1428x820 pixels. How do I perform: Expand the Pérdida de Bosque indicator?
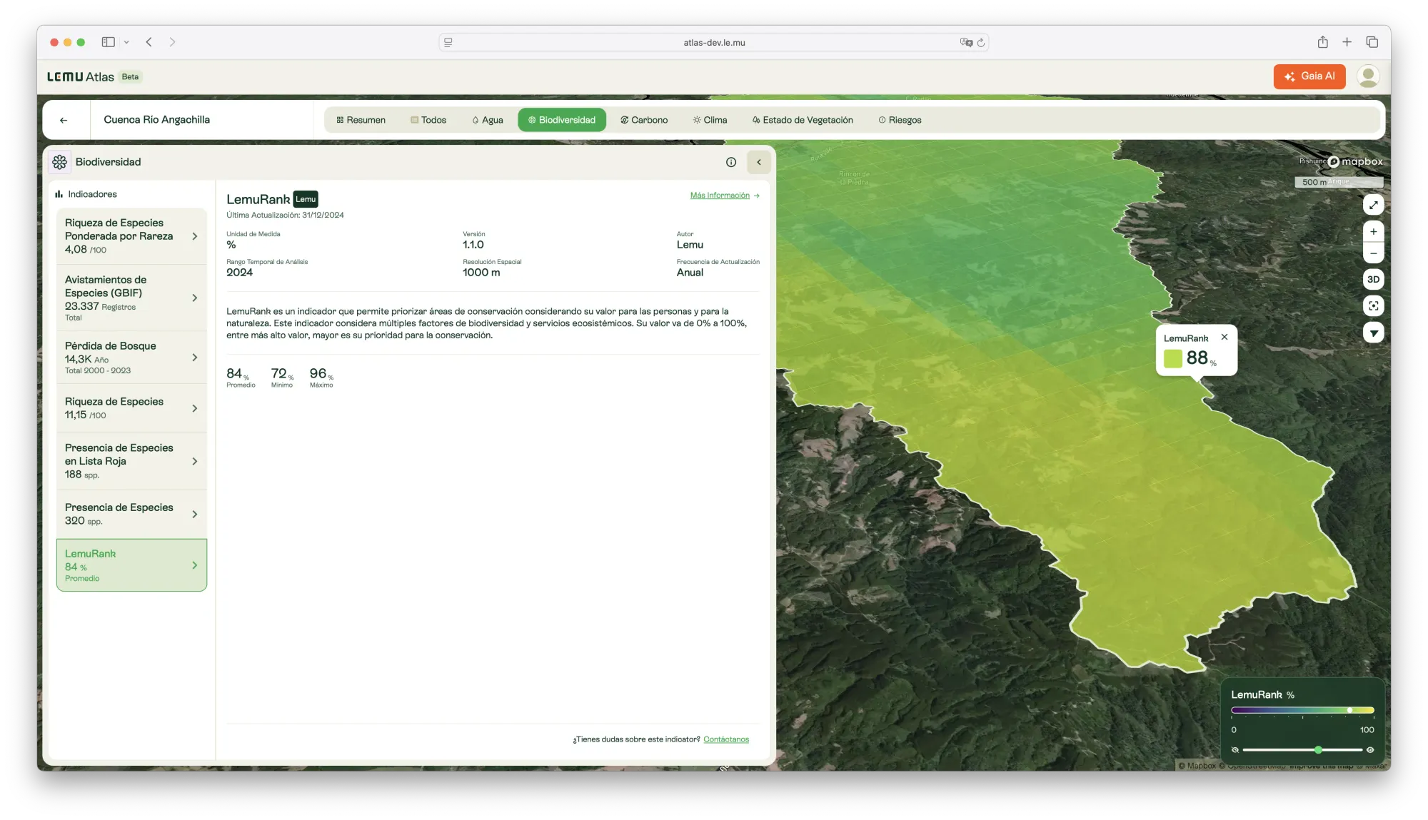pyautogui.click(x=194, y=358)
